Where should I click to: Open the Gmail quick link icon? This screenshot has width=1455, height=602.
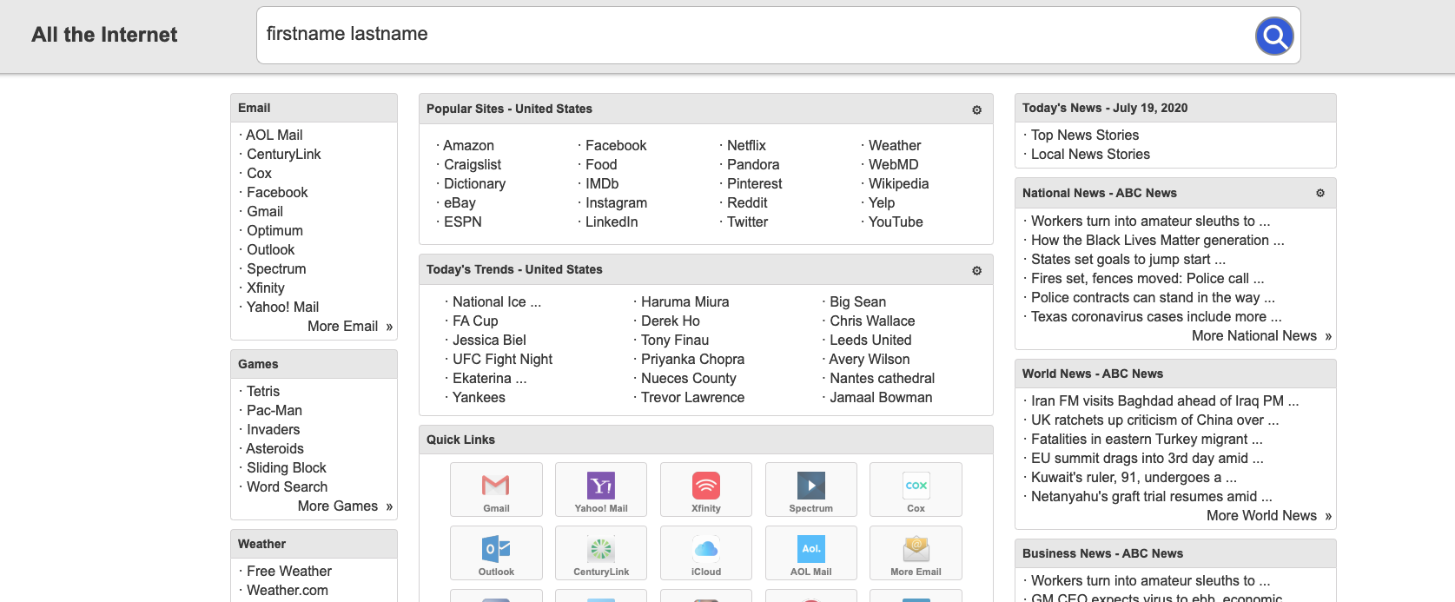coord(496,490)
